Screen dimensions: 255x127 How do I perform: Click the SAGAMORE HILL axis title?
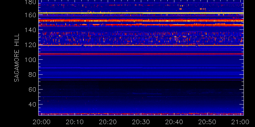(x=17, y=58)
